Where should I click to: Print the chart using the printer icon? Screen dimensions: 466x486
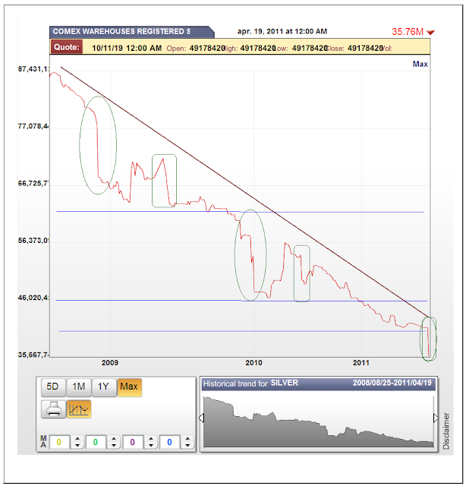(x=53, y=409)
